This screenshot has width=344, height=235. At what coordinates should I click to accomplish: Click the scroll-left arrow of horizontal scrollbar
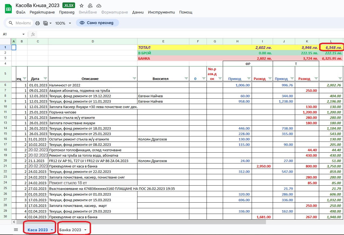14,222
